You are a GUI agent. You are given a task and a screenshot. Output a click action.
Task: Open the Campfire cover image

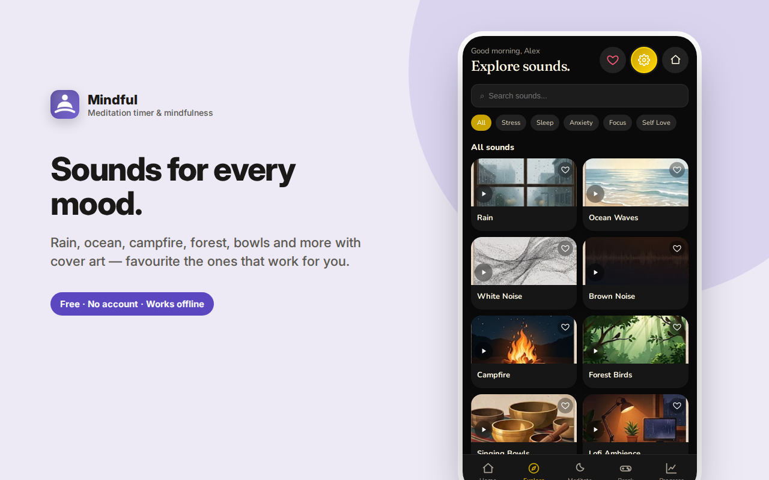524,340
